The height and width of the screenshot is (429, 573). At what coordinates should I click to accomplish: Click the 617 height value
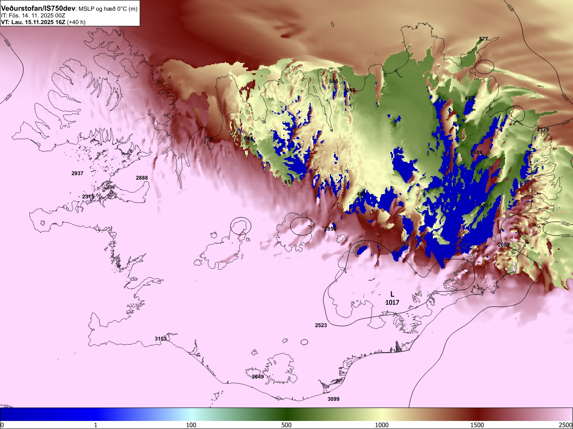click(289, 182)
